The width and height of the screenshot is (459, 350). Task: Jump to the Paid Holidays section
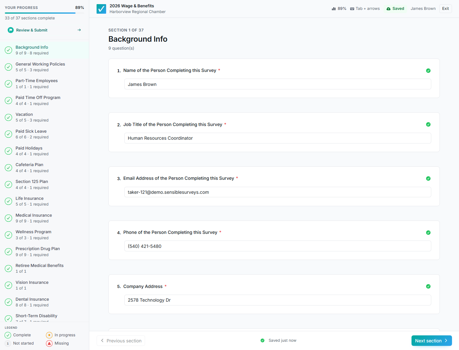point(44,151)
